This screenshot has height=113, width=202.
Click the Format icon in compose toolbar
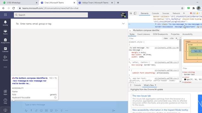coord(26,110)
